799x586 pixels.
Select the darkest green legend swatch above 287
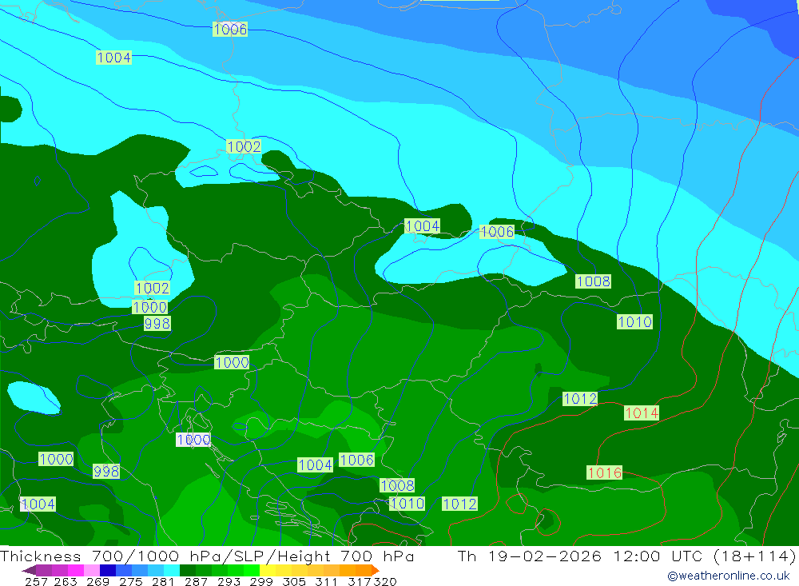[x=188, y=570]
